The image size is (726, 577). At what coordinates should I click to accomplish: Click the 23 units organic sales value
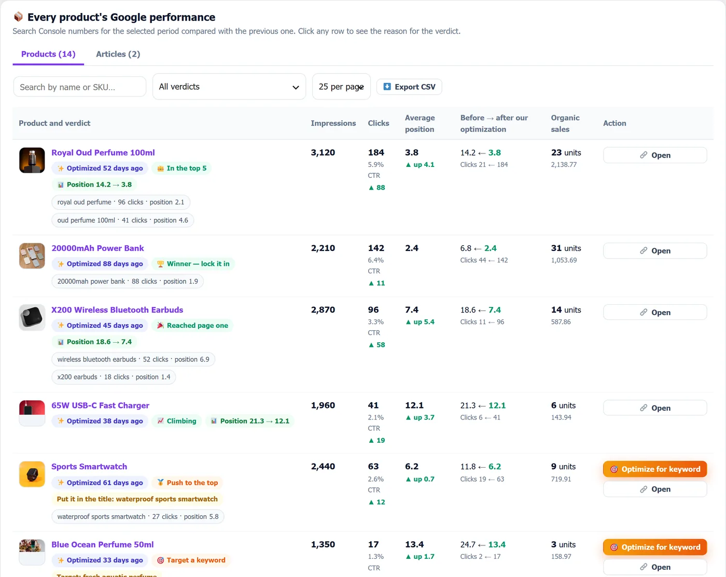click(x=566, y=152)
